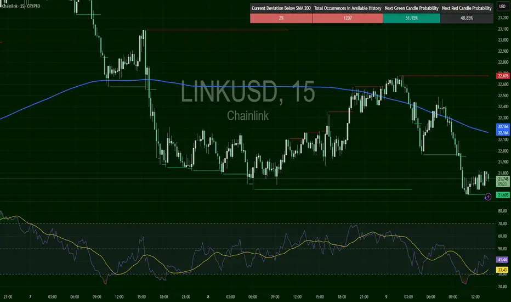Select the Total Occurrences in Available History header
This screenshot has width=511, height=302.
[348, 8]
